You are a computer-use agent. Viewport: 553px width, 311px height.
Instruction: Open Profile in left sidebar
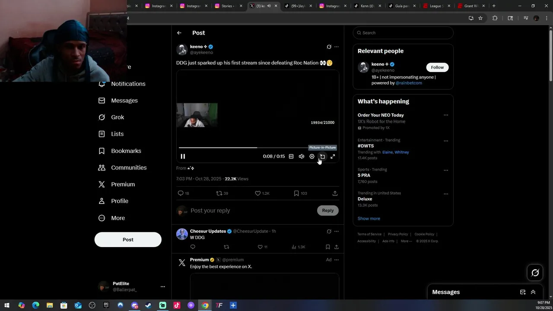coord(113,201)
